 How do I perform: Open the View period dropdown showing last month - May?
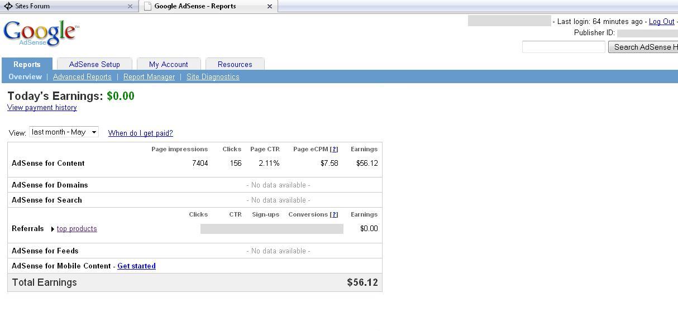[64, 132]
